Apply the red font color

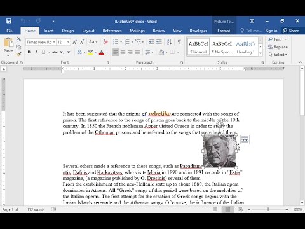(x=102, y=52)
